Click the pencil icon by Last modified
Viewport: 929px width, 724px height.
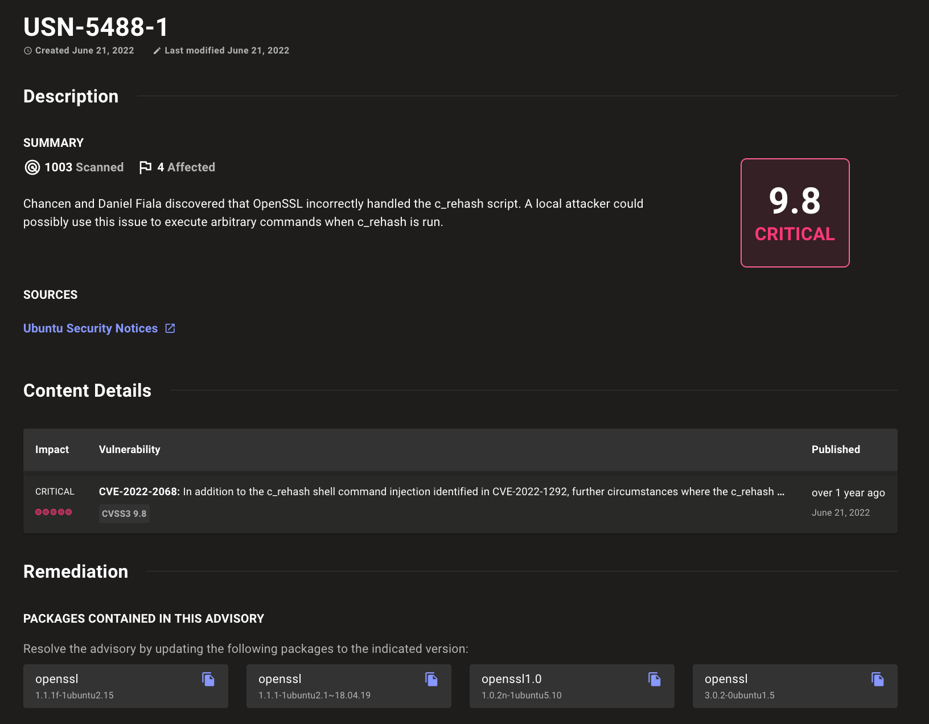tap(157, 51)
